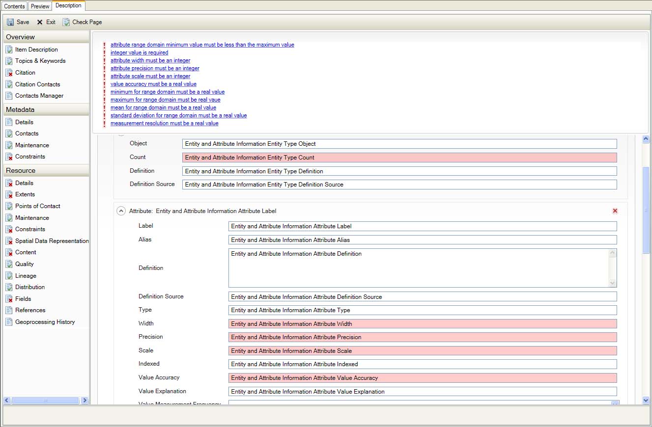Click the sidebar scroll left arrow
The image size is (652, 427).
tap(6, 400)
